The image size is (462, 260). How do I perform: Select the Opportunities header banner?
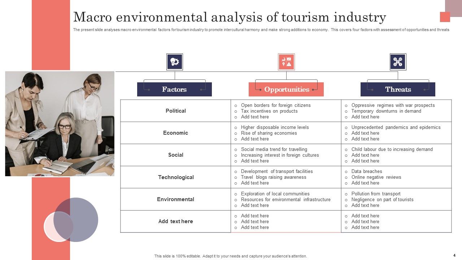coord(286,89)
